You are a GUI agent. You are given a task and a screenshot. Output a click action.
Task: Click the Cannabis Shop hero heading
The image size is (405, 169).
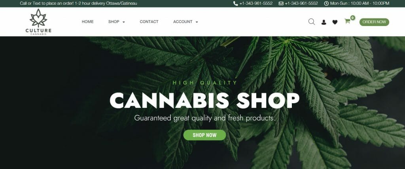[204, 100]
